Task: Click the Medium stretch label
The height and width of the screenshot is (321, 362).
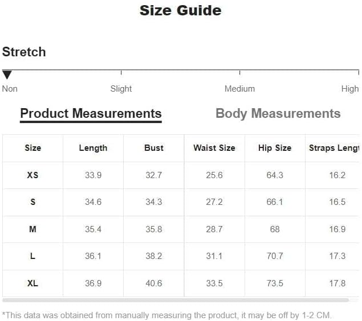Action: [x=239, y=89]
